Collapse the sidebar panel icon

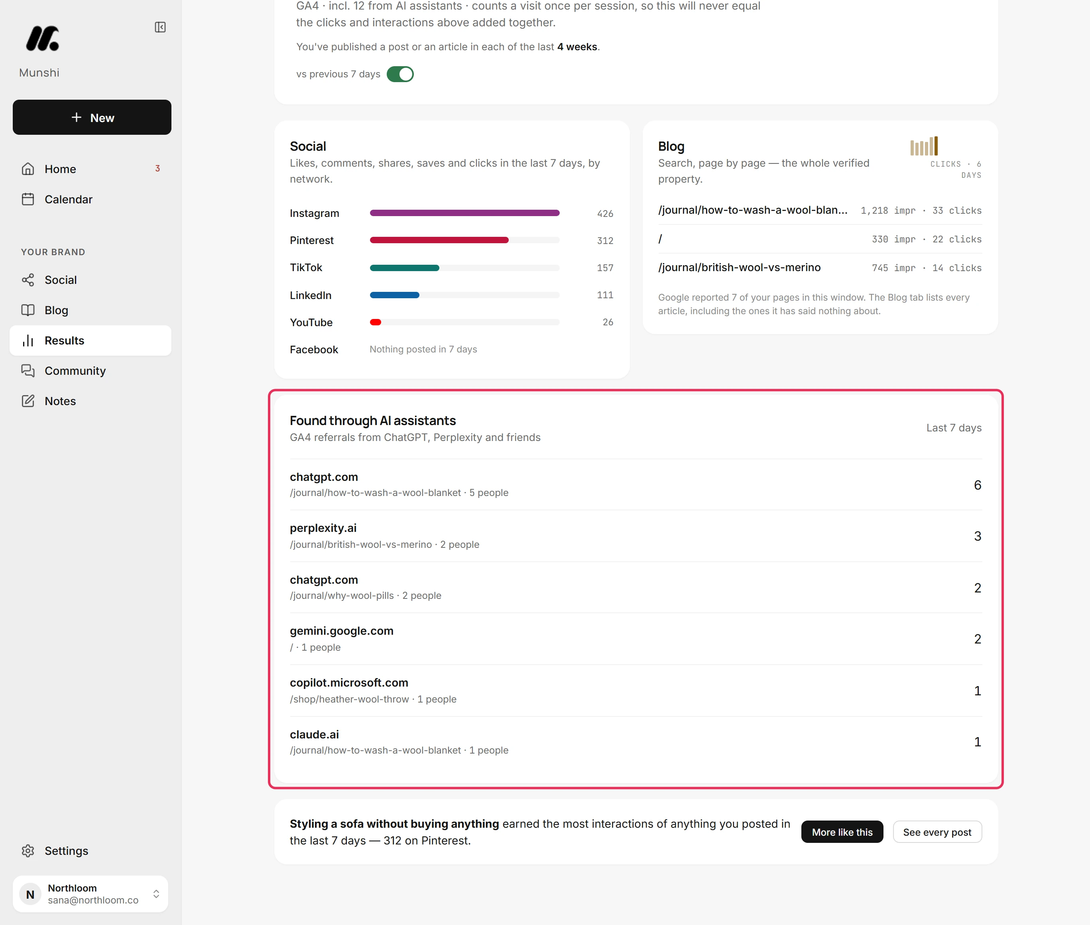pyautogui.click(x=160, y=27)
